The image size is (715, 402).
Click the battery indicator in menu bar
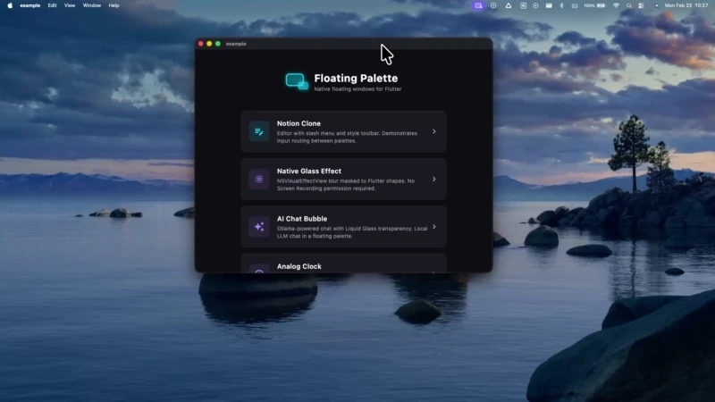[x=594, y=5]
